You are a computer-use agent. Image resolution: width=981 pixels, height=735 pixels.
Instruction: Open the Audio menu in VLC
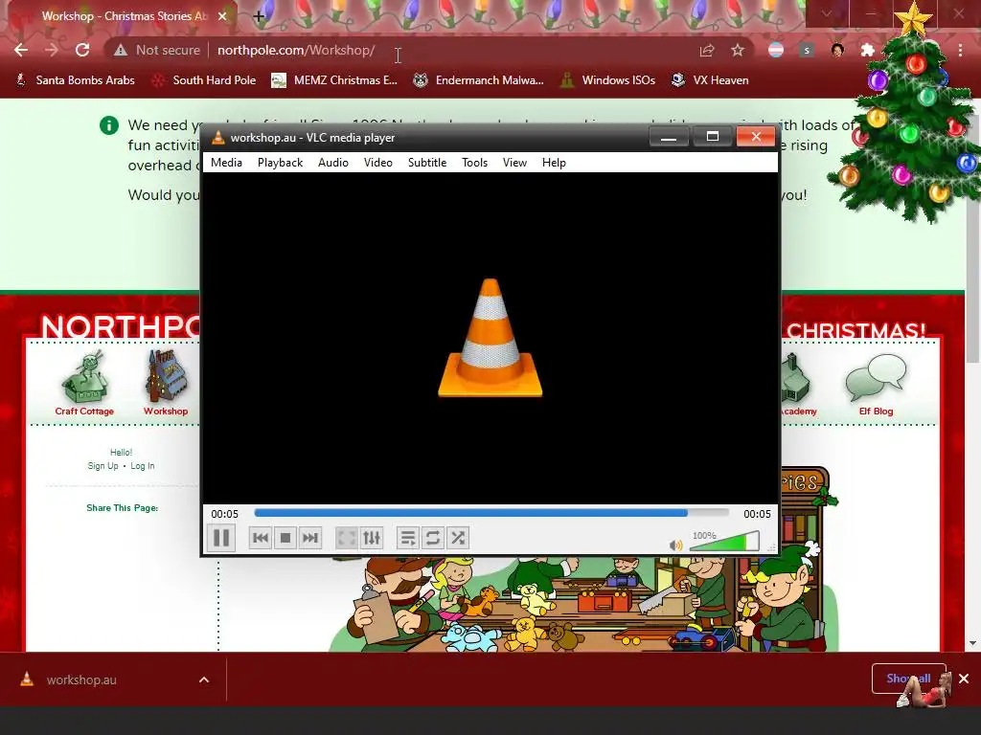pyautogui.click(x=332, y=163)
